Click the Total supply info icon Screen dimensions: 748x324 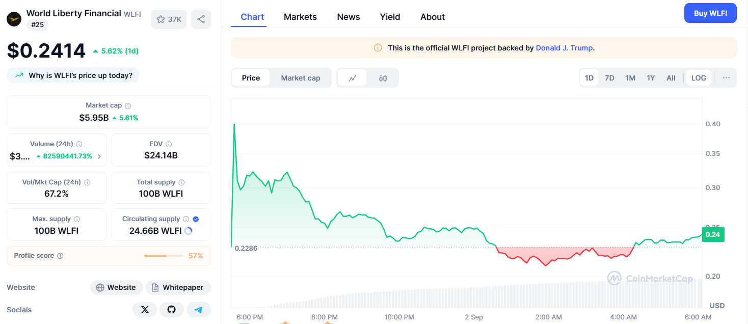pyautogui.click(x=181, y=182)
